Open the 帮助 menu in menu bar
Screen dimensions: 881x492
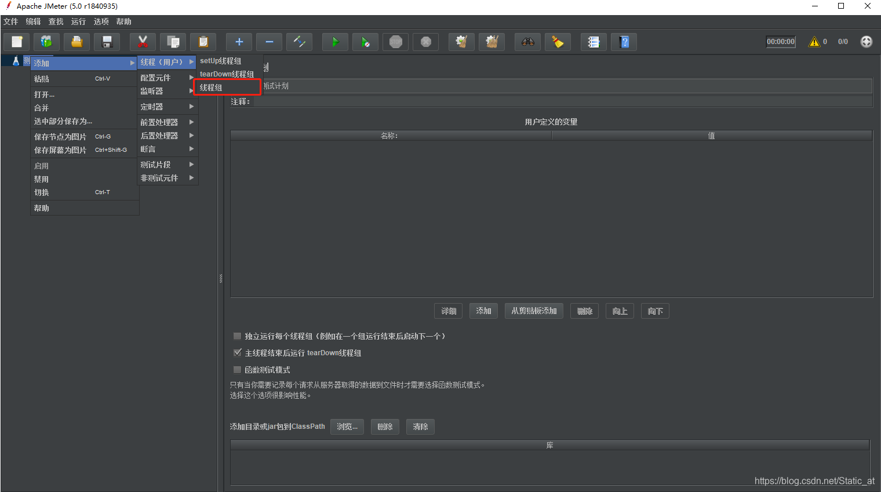click(124, 22)
